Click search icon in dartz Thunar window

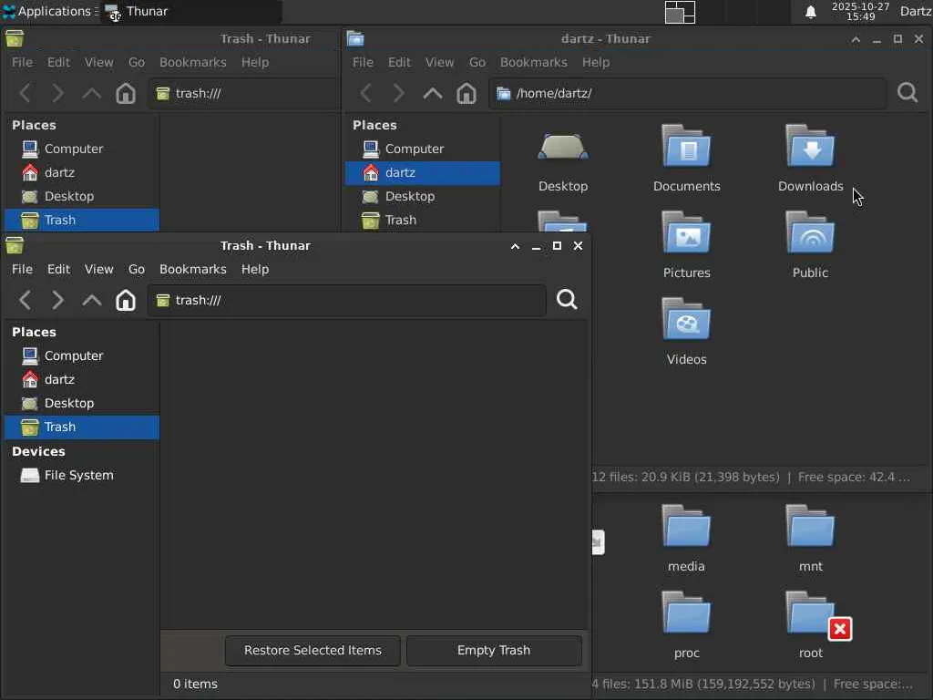[x=907, y=93]
